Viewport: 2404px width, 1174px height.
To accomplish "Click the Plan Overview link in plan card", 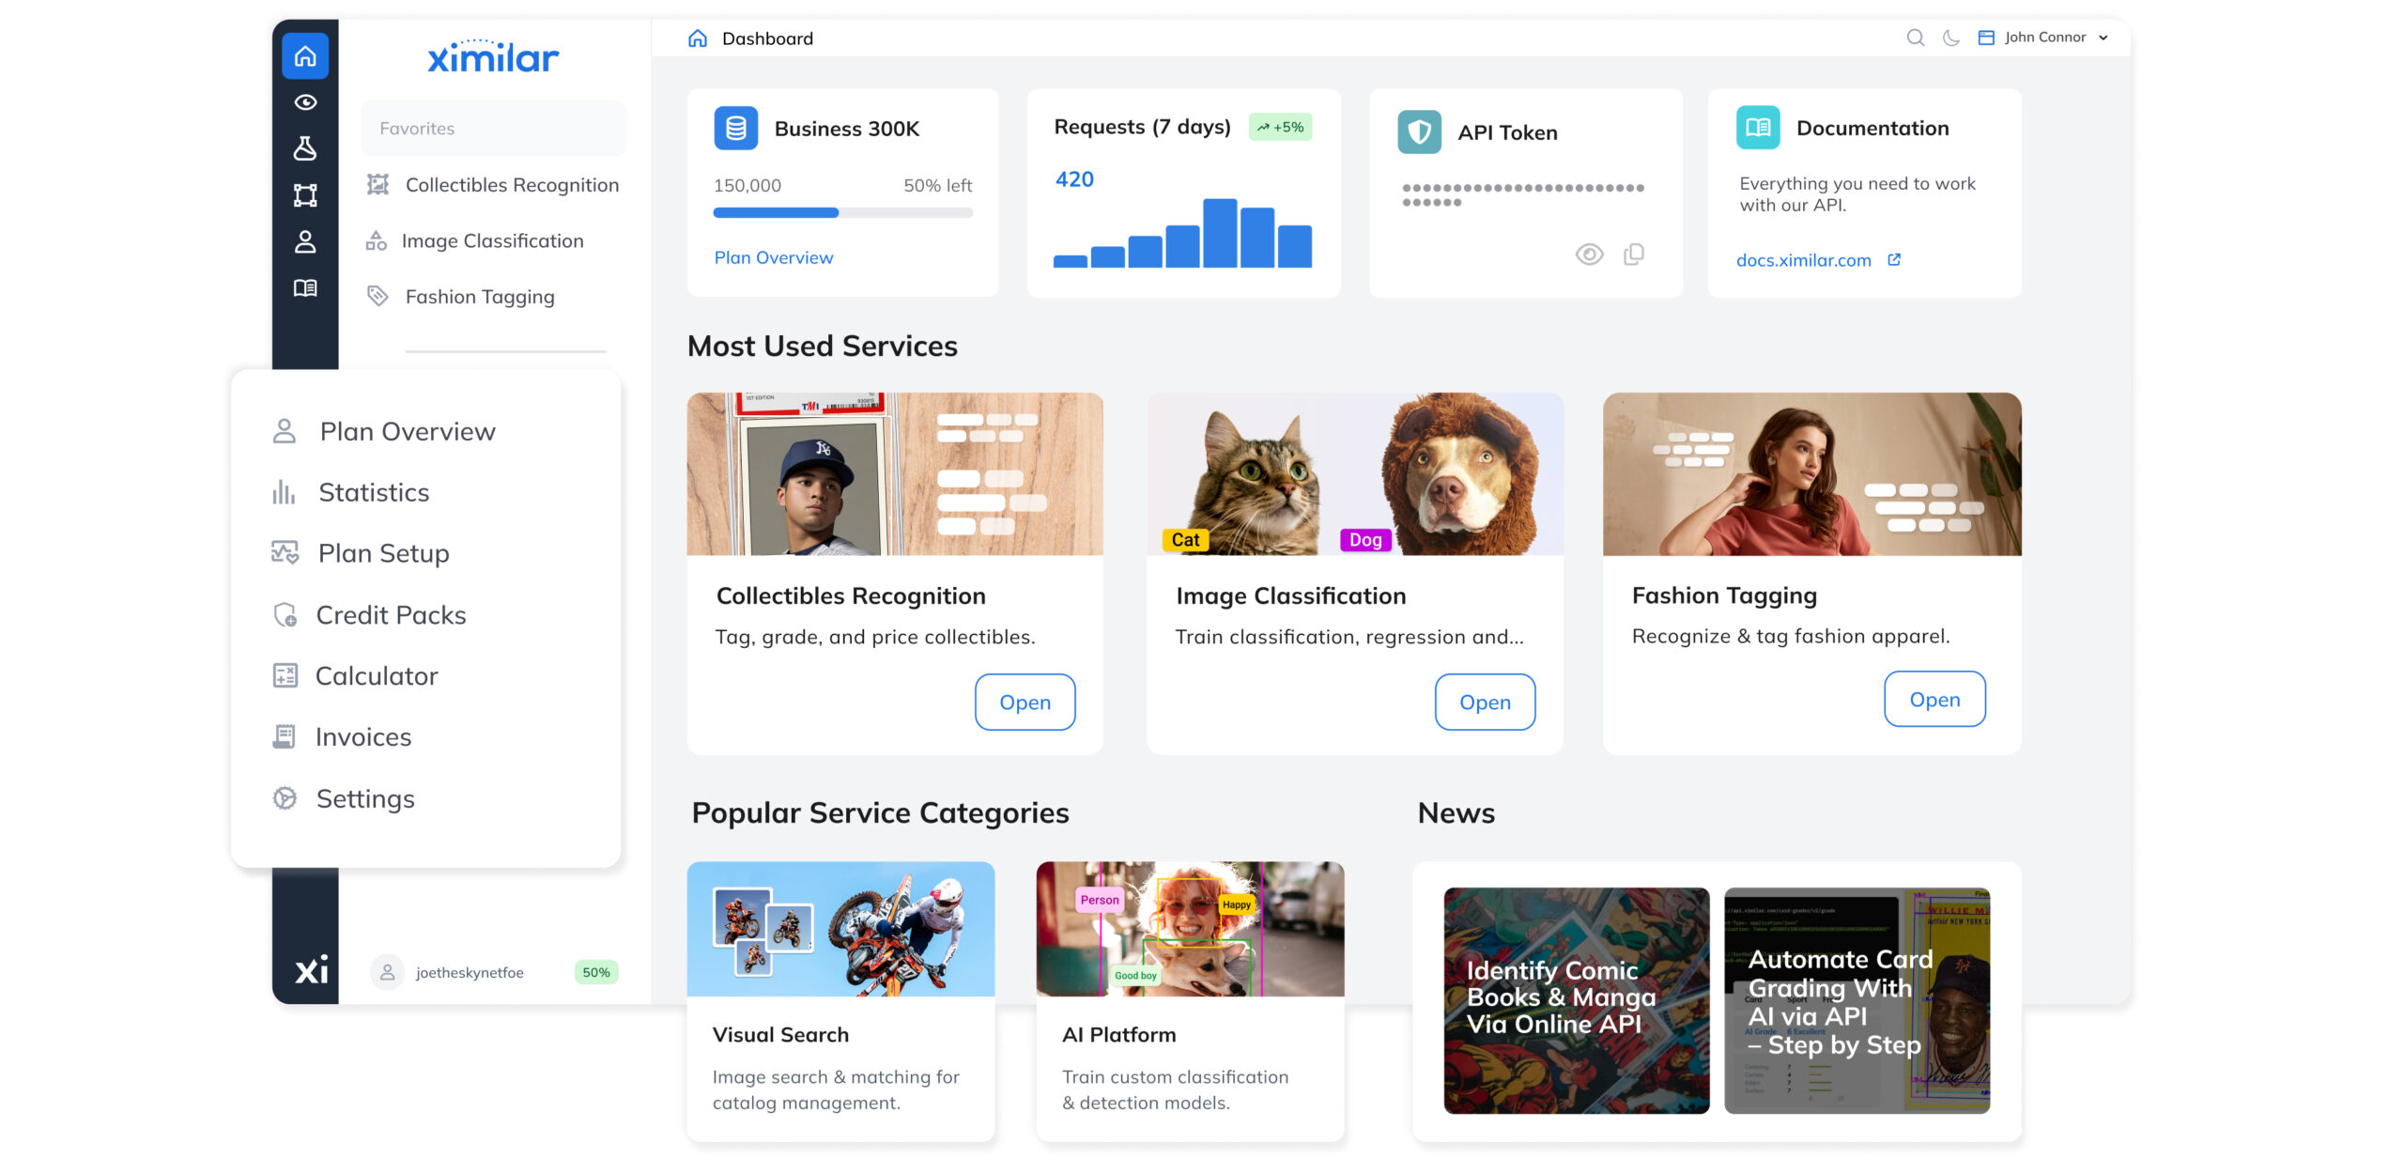I will tap(773, 257).
